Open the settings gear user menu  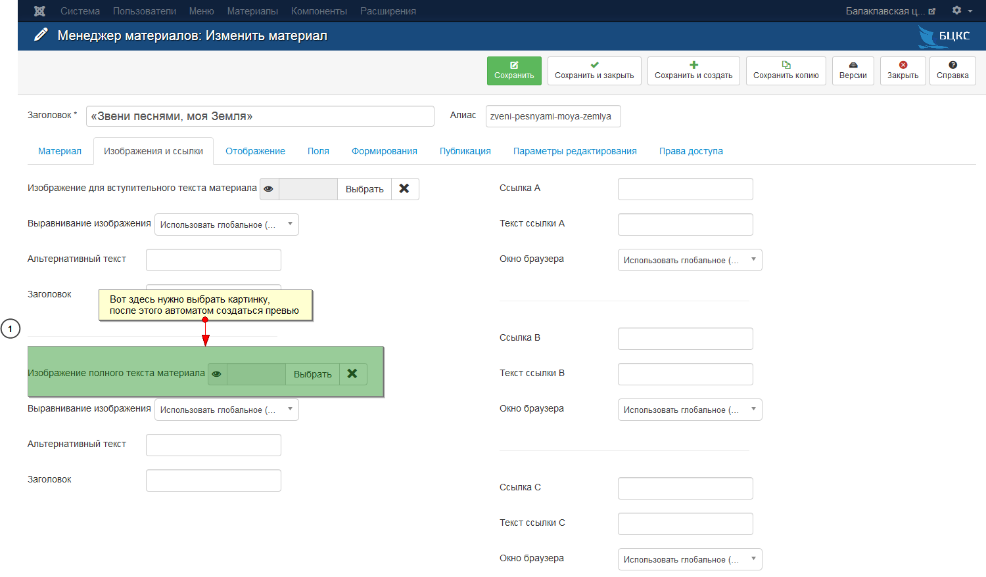pyautogui.click(x=962, y=11)
